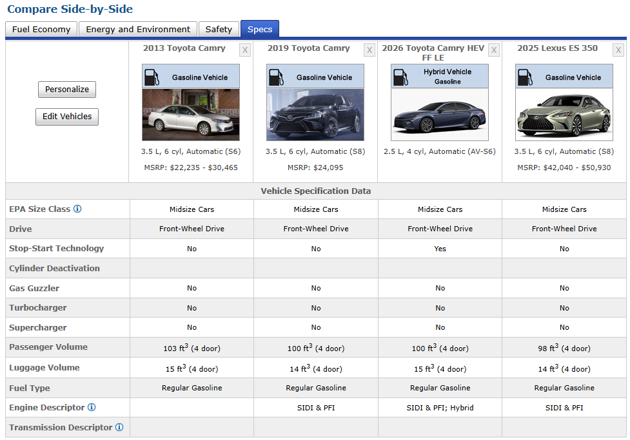Click fuel pump icon on Hybrid Vehicle badge
This screenshot has height=440, width=630.
point(400,77)
